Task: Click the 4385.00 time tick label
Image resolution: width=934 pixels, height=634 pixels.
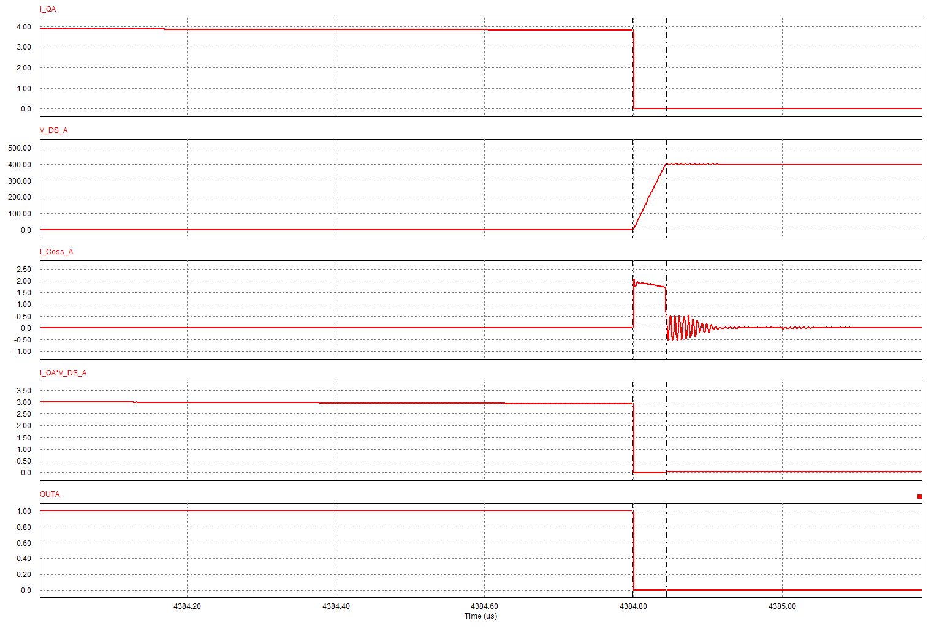Action: 782,606
